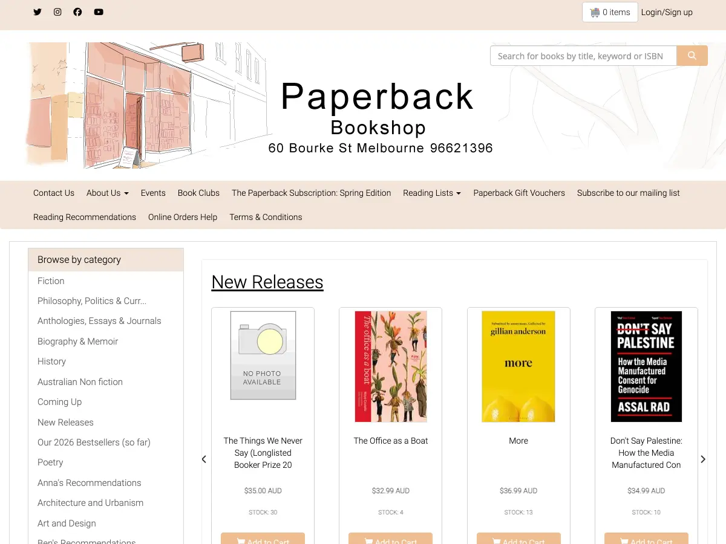Click the STOCK: 10 text

click(x=646, y=512)
